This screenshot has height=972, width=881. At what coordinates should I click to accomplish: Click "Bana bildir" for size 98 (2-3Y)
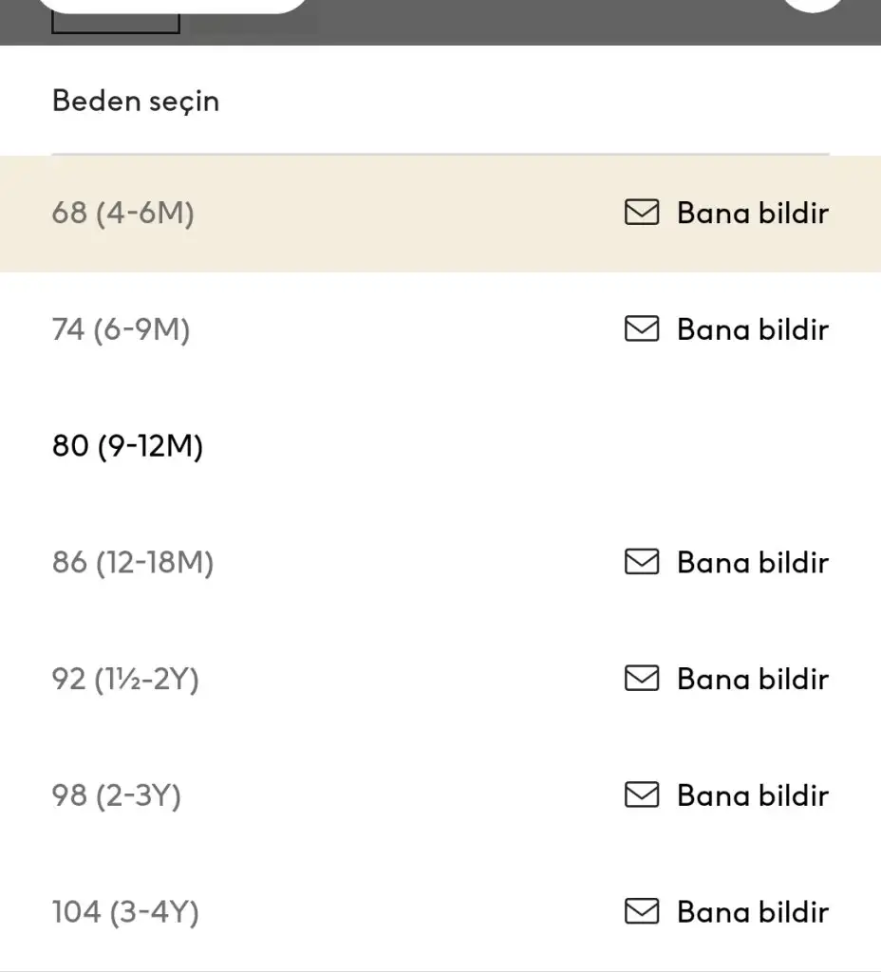[752, 795]
